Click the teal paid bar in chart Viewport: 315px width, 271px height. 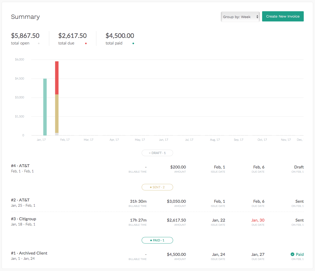pyautogui.click(x=45, y=107)
